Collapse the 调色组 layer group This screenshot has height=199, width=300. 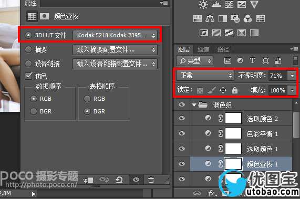(x=194, y=105)
